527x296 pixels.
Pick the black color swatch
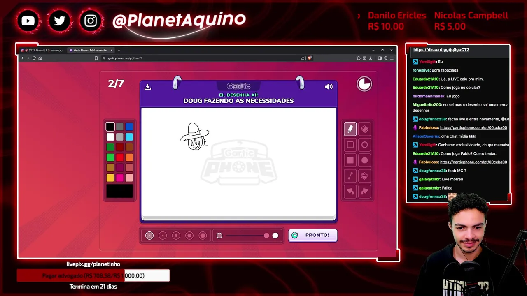click(110, 127)
